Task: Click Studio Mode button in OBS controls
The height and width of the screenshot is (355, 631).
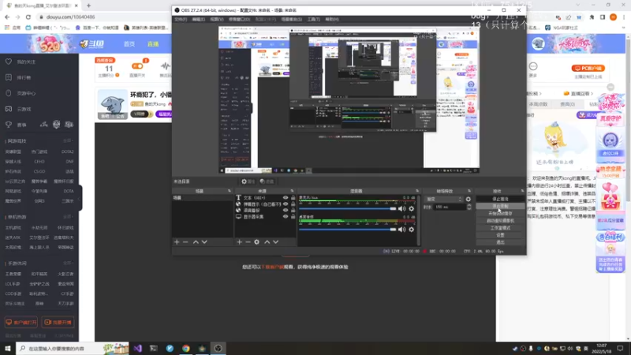Action: tap(500, 228)
